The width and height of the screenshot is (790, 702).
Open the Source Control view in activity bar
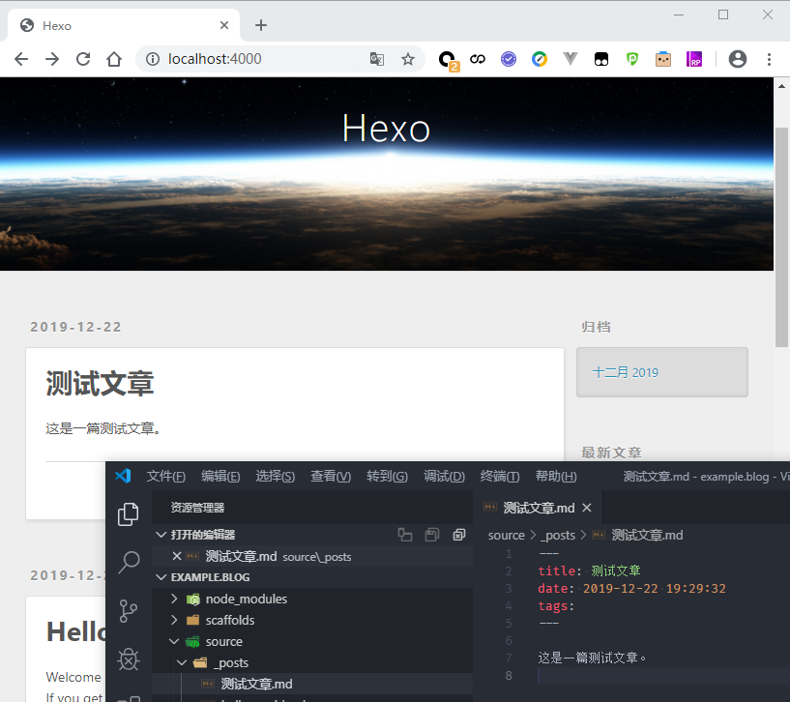coord(128,611)
